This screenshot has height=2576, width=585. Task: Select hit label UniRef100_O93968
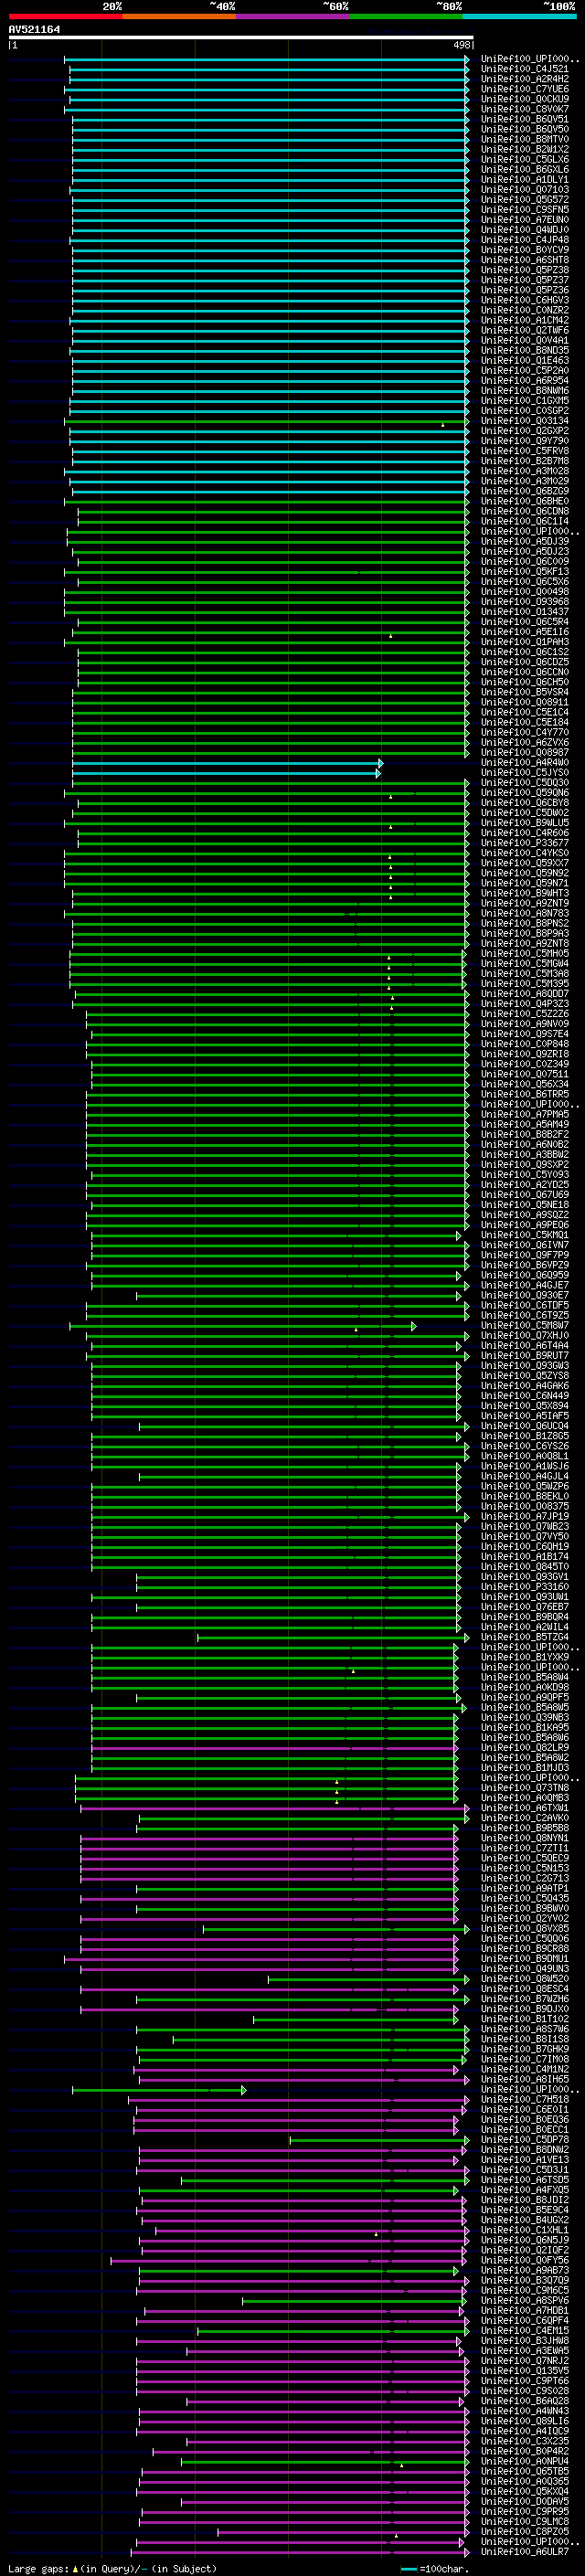[525, 602]
